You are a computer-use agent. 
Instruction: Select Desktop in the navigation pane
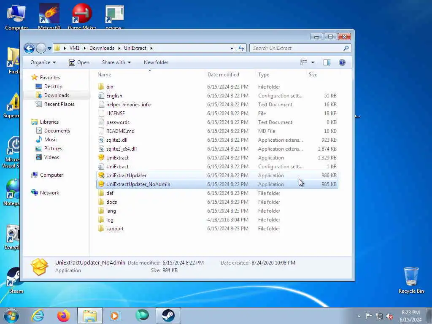pyautogui.click(x=53, y=86)
